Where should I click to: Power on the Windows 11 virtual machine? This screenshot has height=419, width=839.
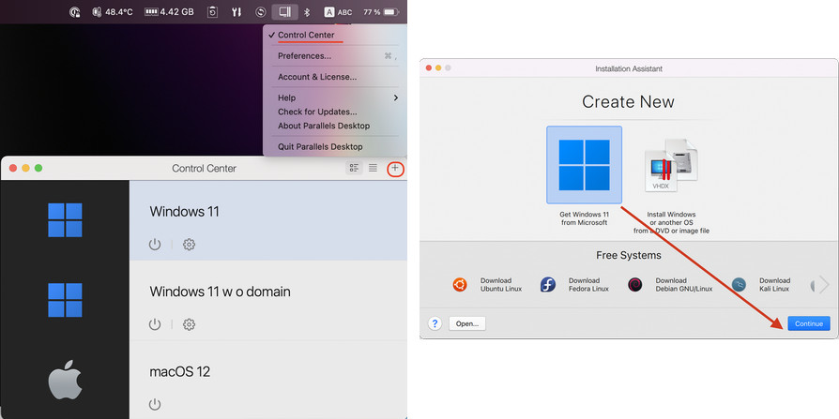pyautogui.click(x=155, y=245)
